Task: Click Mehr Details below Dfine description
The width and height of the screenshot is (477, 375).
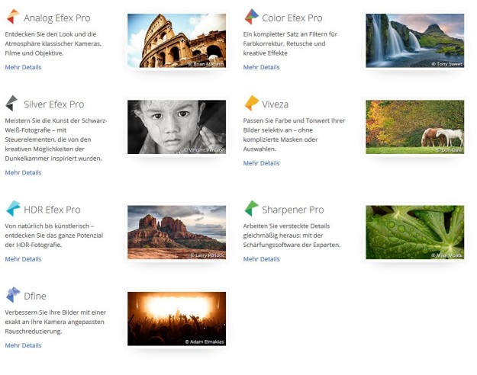Action: point(23,345)
